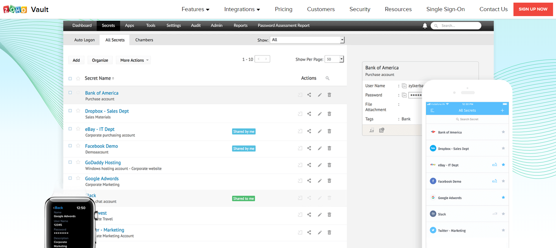Click plus icon in mobile All Secrets header
Viewport: 556px width, 248px height.
click(502, 110)
